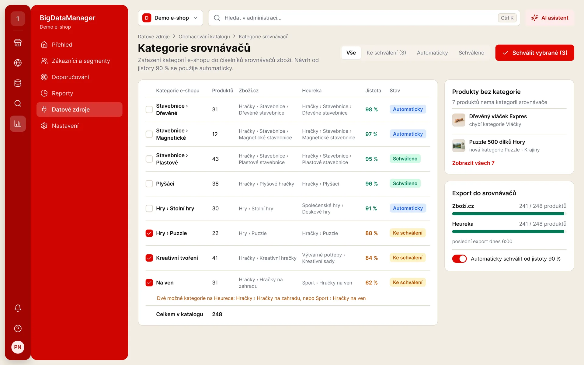Open Nastavení in the sidebar
The height and width of the screenshot is (365, 584).
tap(79, 126)
